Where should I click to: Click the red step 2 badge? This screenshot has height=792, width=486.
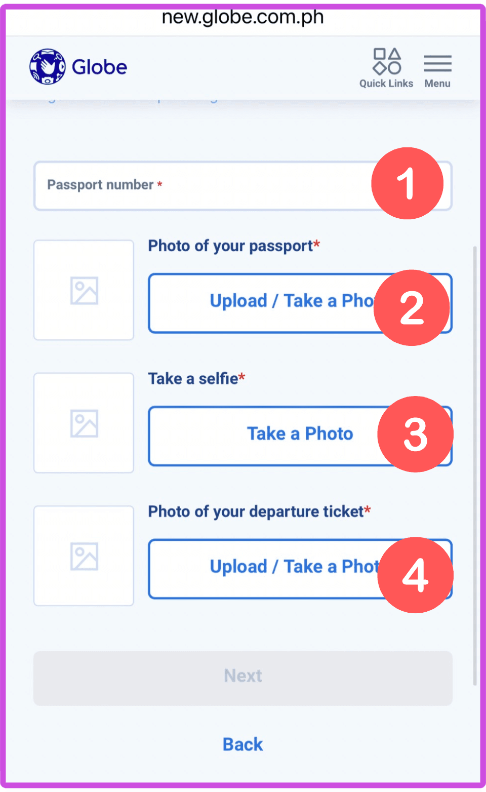pos(412,307)
